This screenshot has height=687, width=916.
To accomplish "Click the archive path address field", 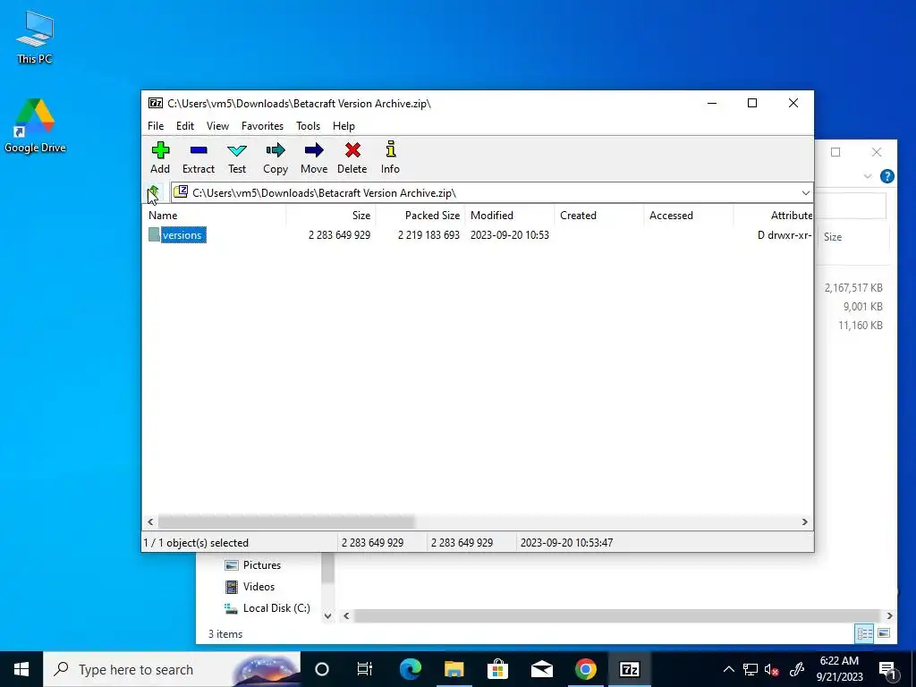I will click(x=491, y=193).
